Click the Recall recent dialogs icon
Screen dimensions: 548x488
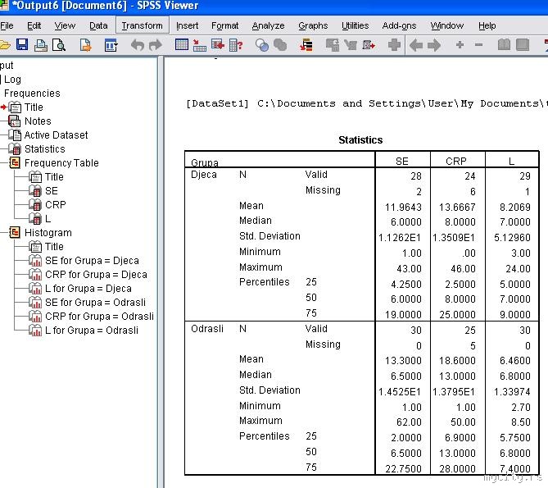pyautogui.click(x=111, y=45)
